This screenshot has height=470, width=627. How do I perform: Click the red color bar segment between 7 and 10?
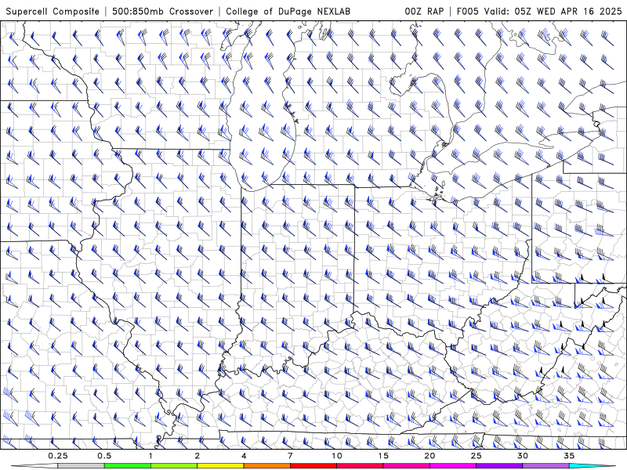tap(313, 466)
